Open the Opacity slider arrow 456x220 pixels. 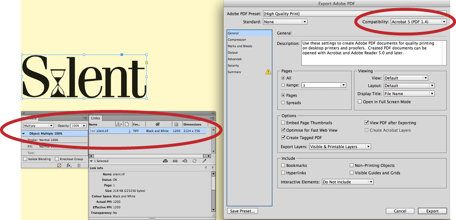(x=84, y=126)
